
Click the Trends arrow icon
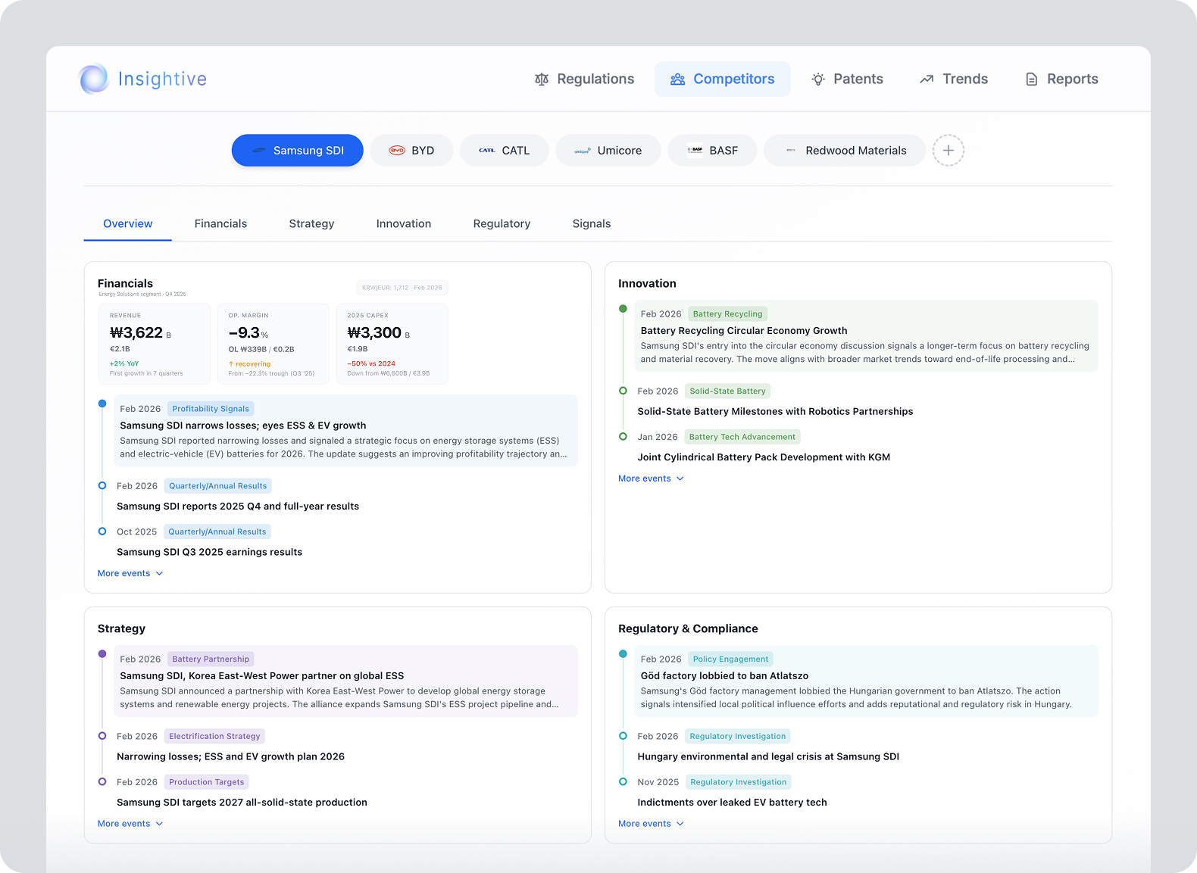click(927, 79)
